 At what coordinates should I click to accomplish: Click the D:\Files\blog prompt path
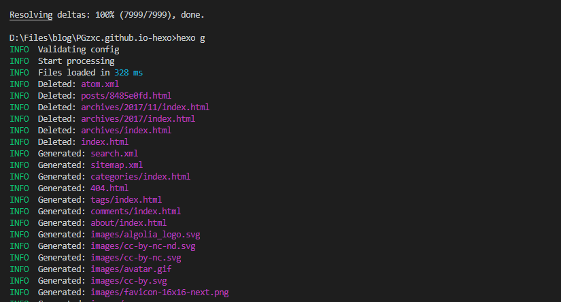click(x=92, y=38)
